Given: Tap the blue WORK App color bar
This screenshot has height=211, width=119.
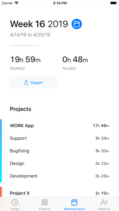Looking at the screenshot, I should [1, 151].
